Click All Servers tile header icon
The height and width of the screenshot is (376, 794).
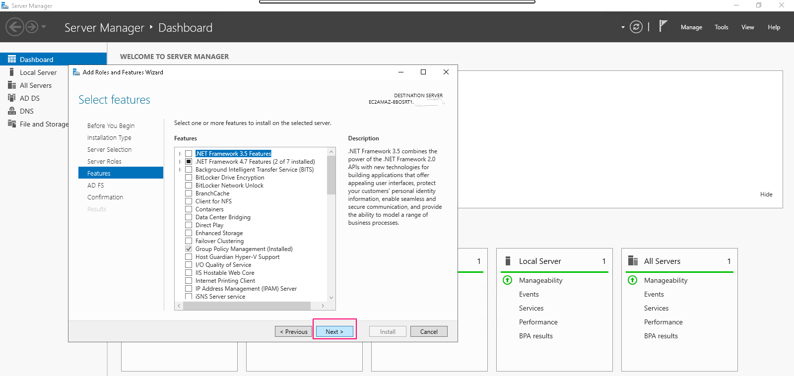coord(633,261)
